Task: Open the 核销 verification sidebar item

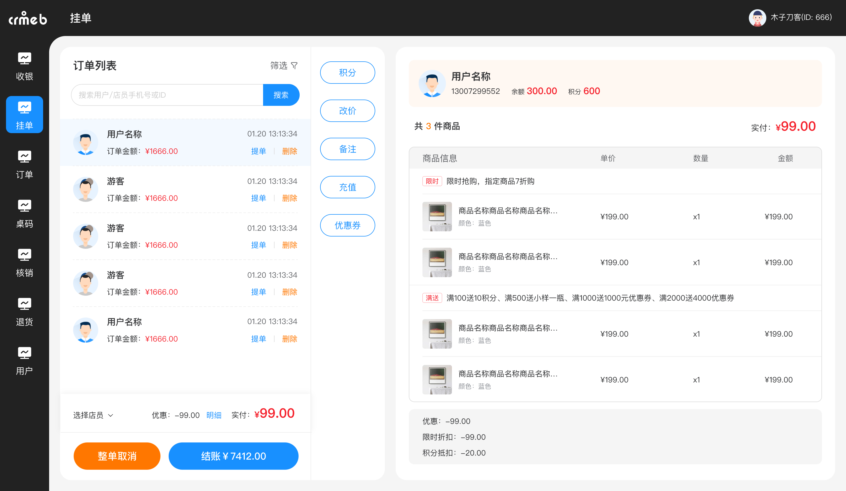Action: [25, 262]
